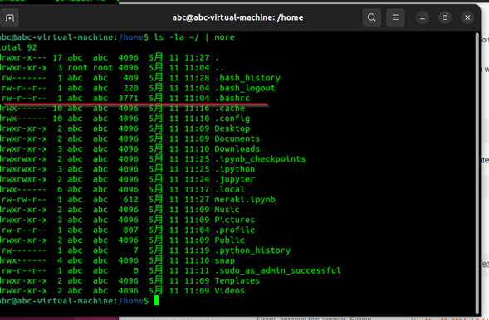Click the snap directory name
The width and height of the screenshot is (489, 320).
click(x=225, y=260)
